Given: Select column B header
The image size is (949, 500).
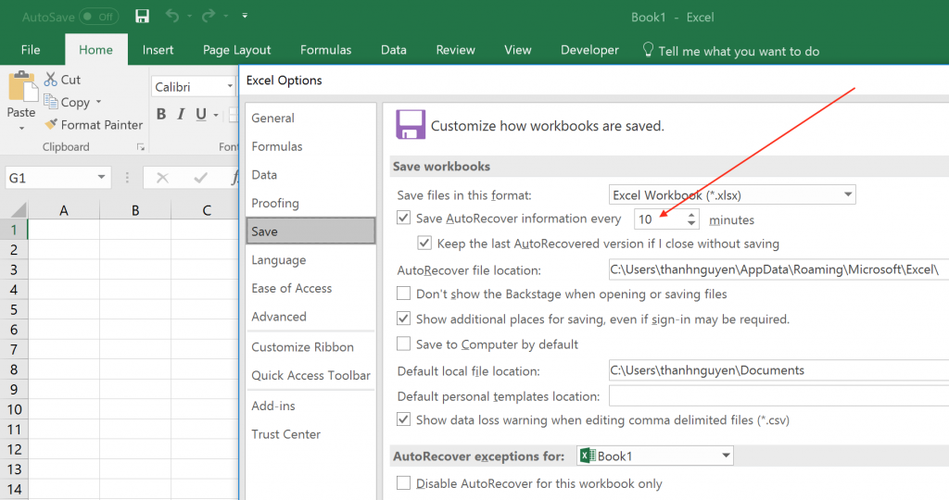Looking at the screenshot, I should [135, 210].
